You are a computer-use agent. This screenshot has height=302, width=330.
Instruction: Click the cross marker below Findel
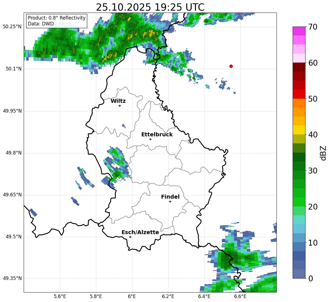pyautogui.click(x=170, y=202)
